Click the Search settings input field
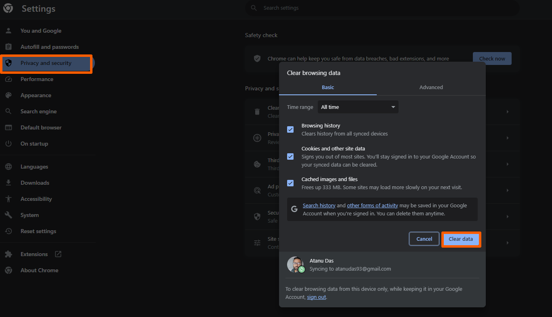Screen dimensions: 552x317 (x=382, y=8)
